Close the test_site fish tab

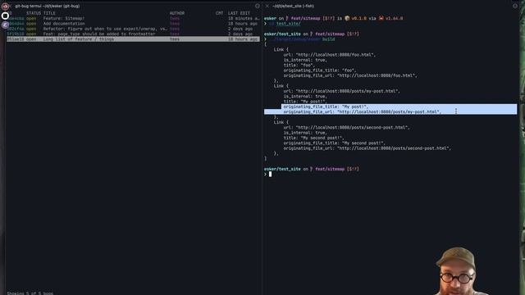(267, 6)
